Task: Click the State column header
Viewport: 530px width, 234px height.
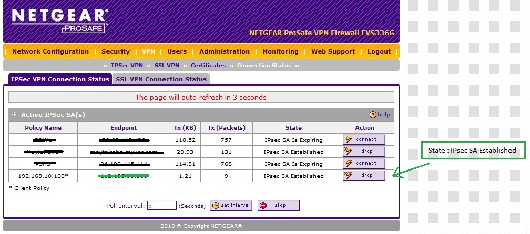Action: point(293,128)
